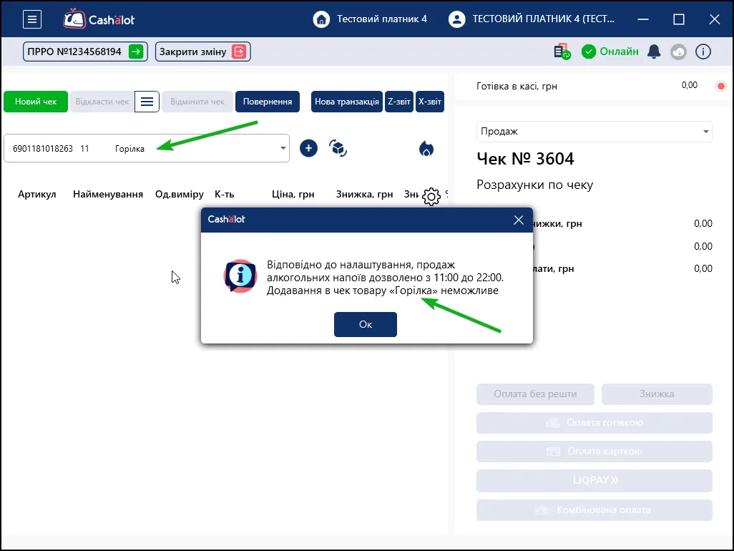Open the info circle icon

point(703,52)
